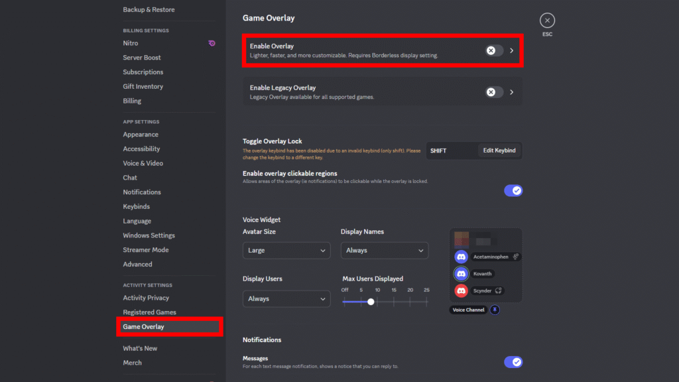The height and width of the screenshot is (382, 679).
Task: Toggle the Enable Legacy Overlay switch
Action: [x=494, y=92]
